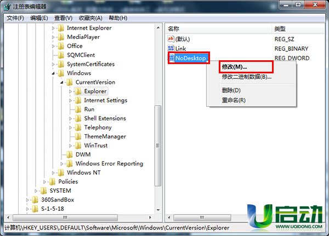Image resolution: width=329 pixels, height=236 pixels.
Task: Expand the Policies key
Action: [x=44, y=182]
